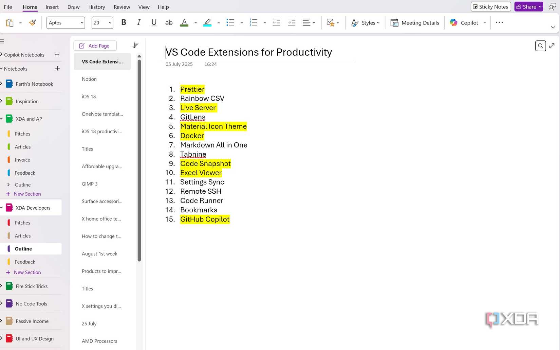Viewport: 560px width, 350px height.
Task: Toggle underline formatting
Action: [x=154, y=22]
